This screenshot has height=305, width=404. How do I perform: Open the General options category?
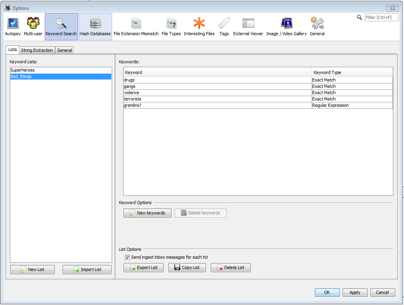[x=317, y=27]
